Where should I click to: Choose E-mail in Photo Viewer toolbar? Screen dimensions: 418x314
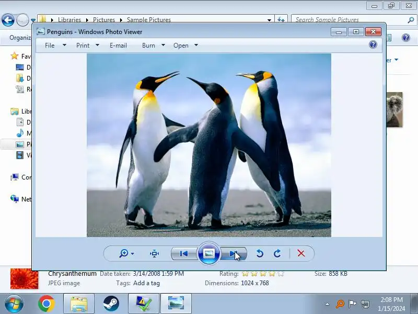pos(118,46)
